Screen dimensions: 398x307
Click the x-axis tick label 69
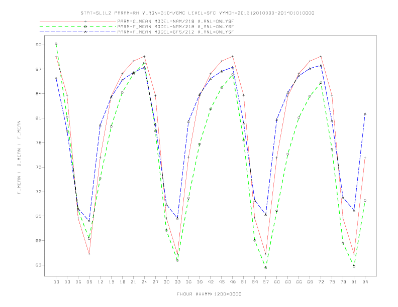(x=310, y=282)
